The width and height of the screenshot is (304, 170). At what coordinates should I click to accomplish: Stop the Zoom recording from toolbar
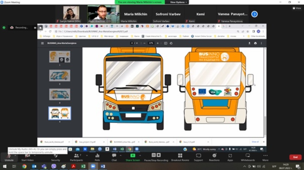click(x=159, y=155)
